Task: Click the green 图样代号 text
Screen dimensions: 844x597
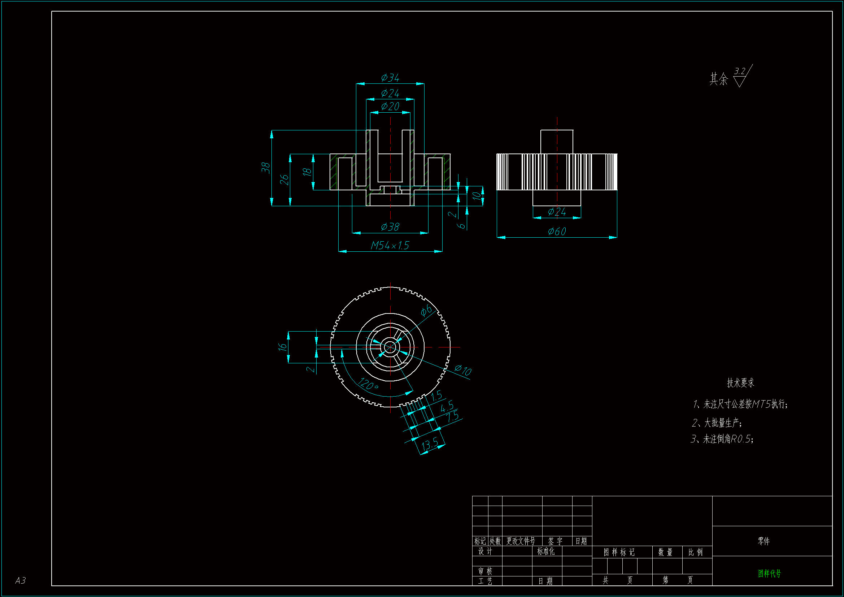Action: point(769,574)
